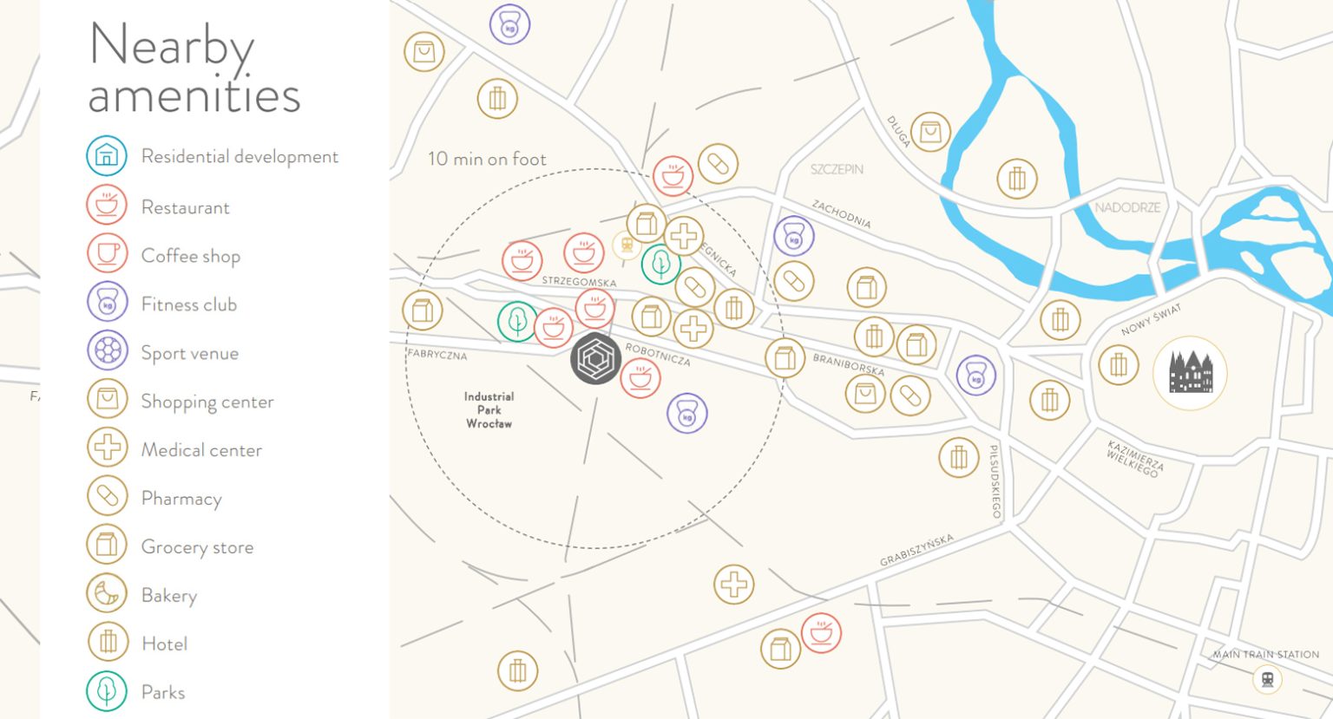1333x719 pixels.
Task: Click the hotel icon on the river island
Action: click(x=1017, y=179)
